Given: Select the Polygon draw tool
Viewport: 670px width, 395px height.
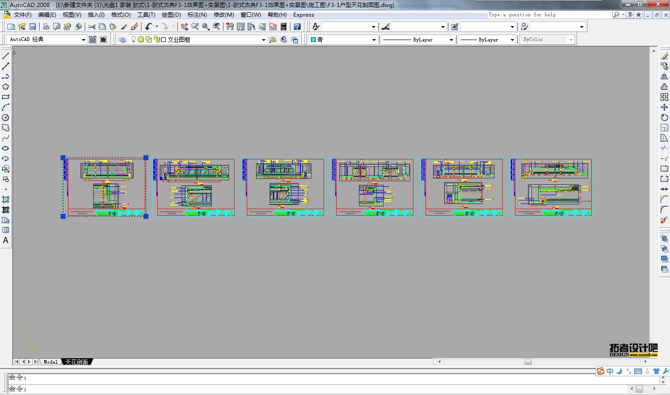Looking at the screenshot, I should (6, 87).
